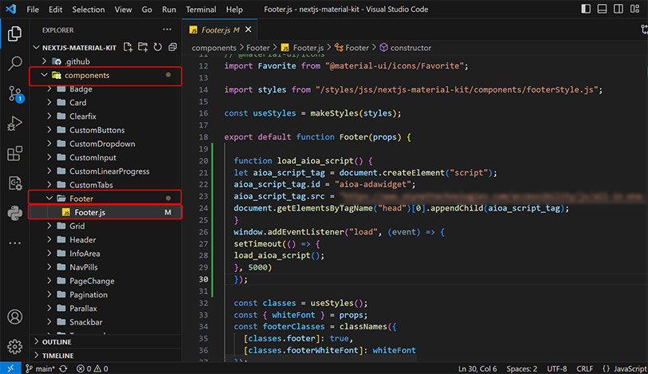Expand the Header folder
This screenshot has width=648, height=374.
[49, 240]
